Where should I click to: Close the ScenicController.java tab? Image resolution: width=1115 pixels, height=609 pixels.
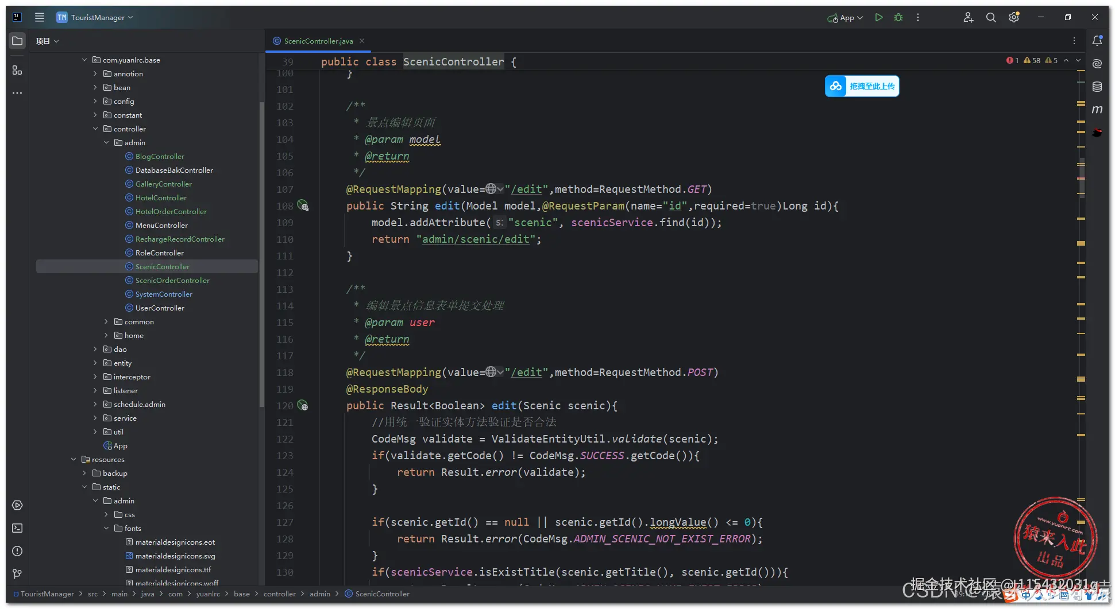(362, 41)
